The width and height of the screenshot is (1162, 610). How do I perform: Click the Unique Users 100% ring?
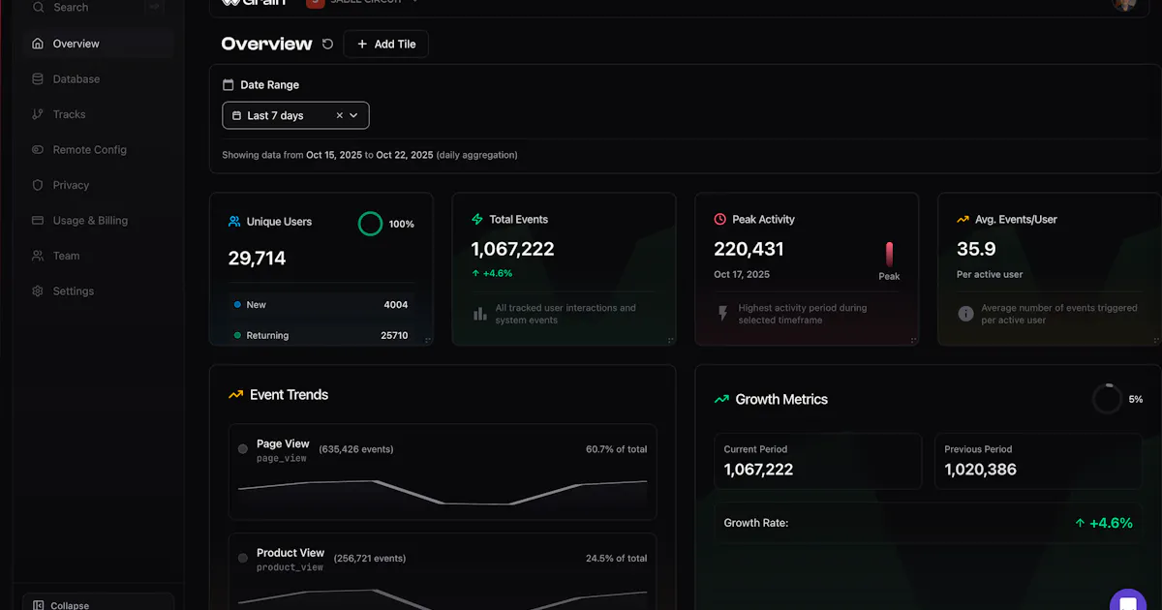click(x=370, y=224)
